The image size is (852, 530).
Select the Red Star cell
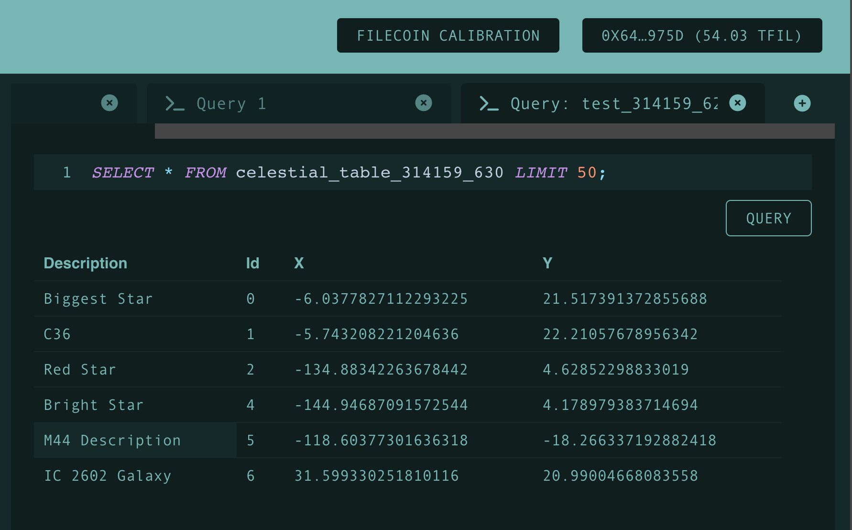tap(135, 369)
